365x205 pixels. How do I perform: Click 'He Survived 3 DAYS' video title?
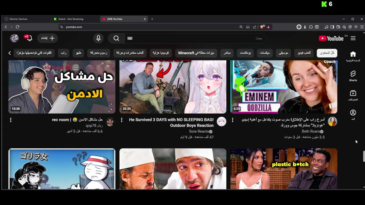[x=171, y=122]
